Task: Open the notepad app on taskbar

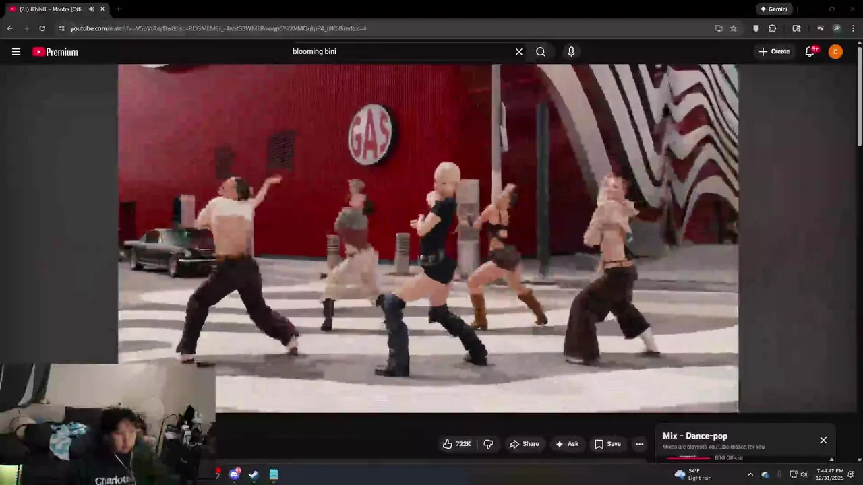Action: [x=274, y=474]
